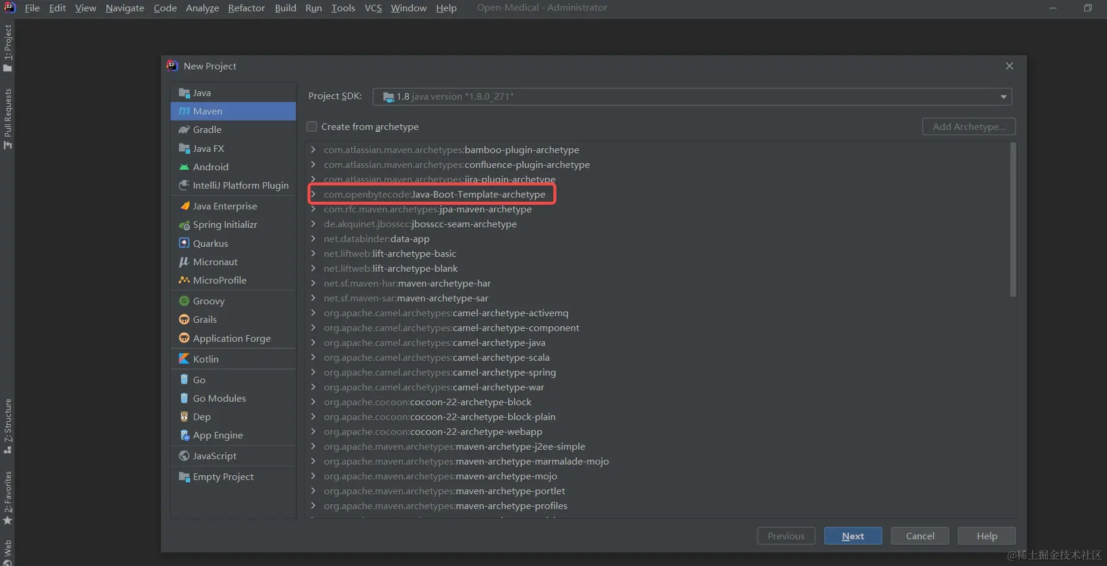
Task: Select IntelliJ Platform Plugin icon
Action: [x=184, y=186]
